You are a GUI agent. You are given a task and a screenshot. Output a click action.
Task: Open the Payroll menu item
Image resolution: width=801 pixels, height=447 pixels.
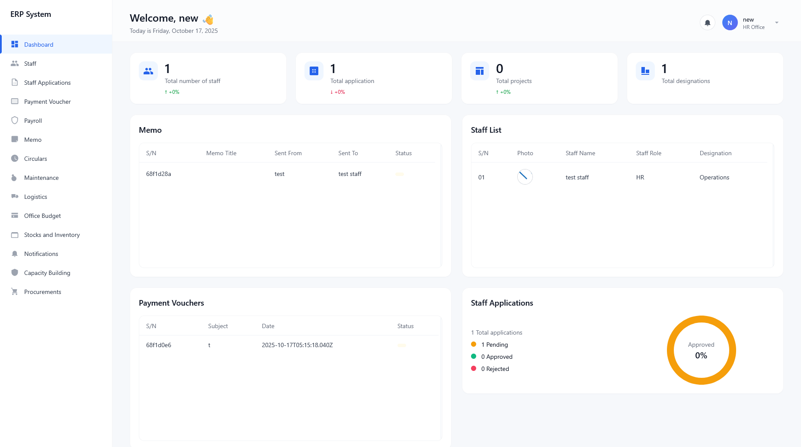coord(56,121)
